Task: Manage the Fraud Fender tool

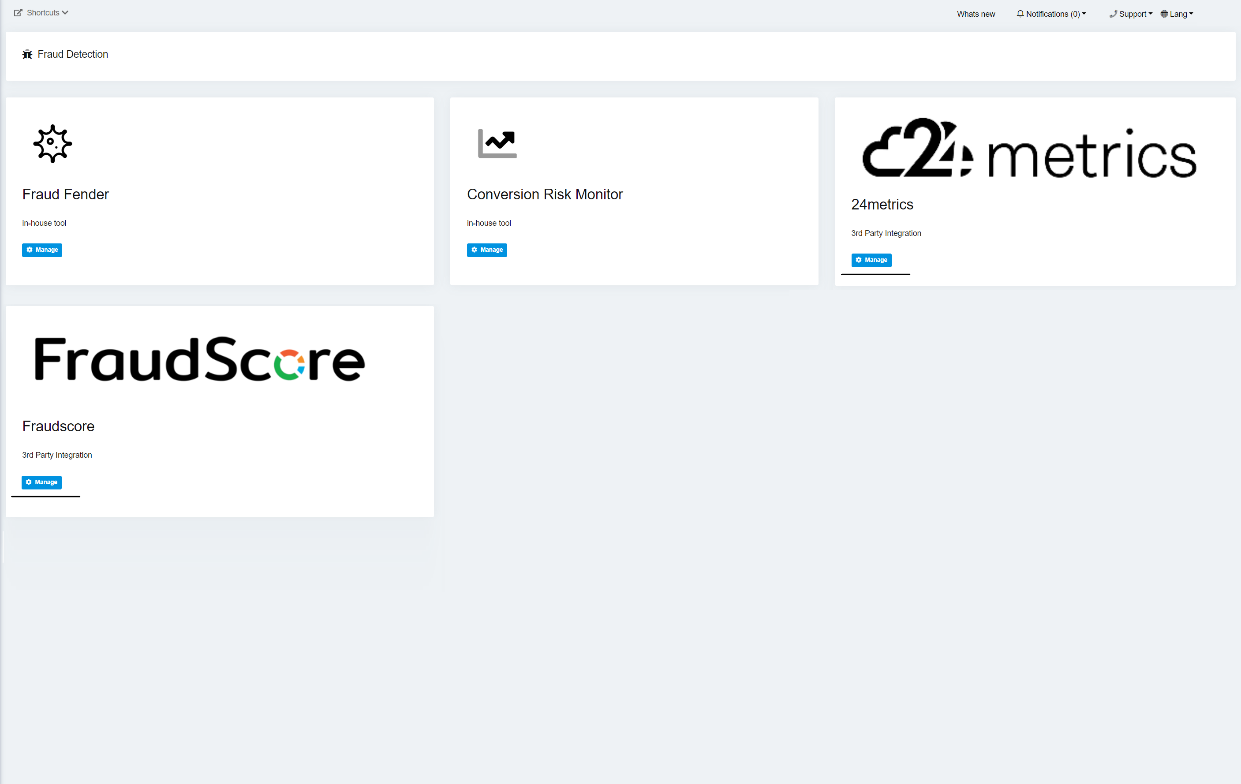Action: [x=42, y=250]
